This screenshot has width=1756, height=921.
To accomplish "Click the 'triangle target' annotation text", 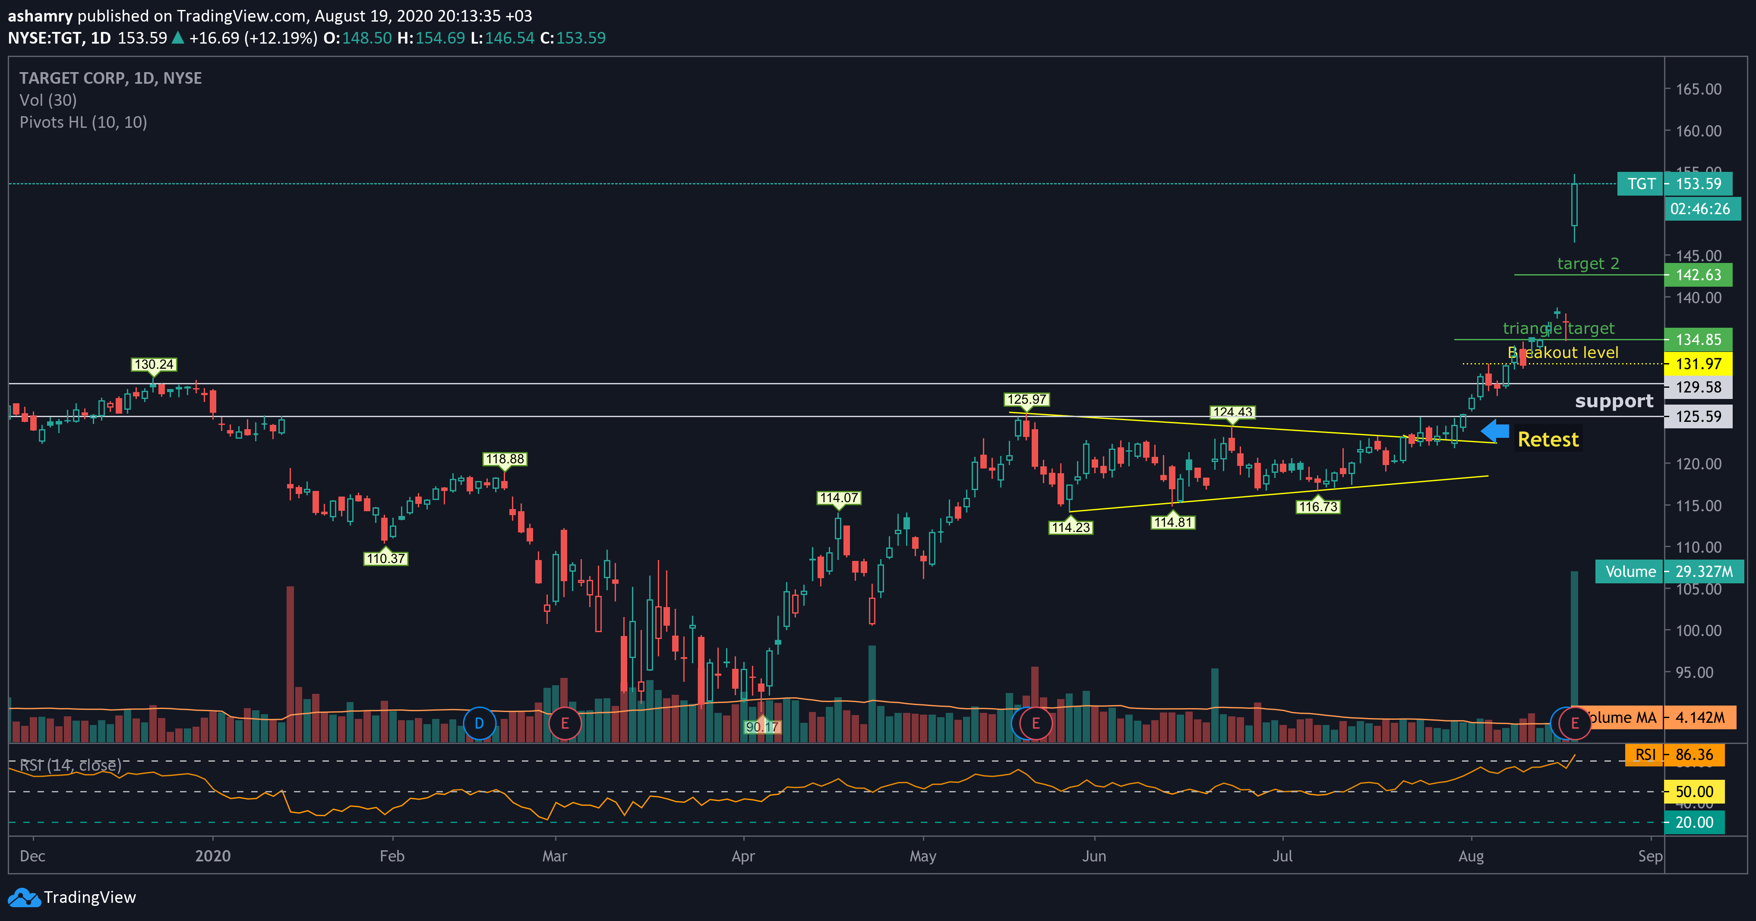I will (1558, 328).
